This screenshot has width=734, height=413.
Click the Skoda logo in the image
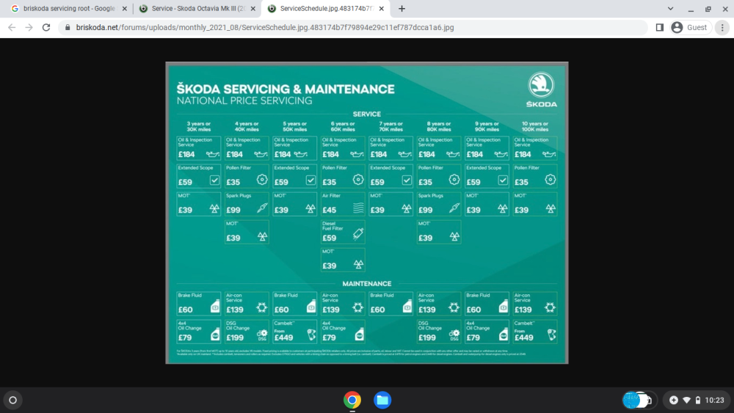click(x=541, y=89)
